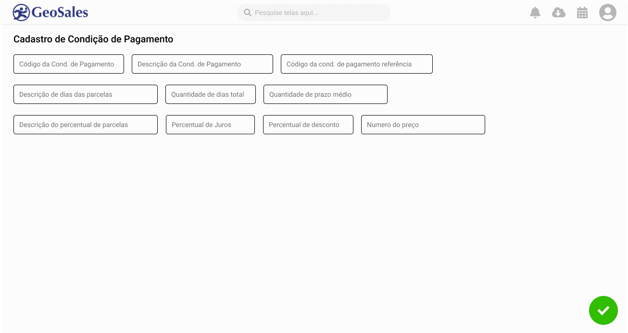Click the GeoSales brand name text
The image size is (628, 333).
click(x=60, y=13)
